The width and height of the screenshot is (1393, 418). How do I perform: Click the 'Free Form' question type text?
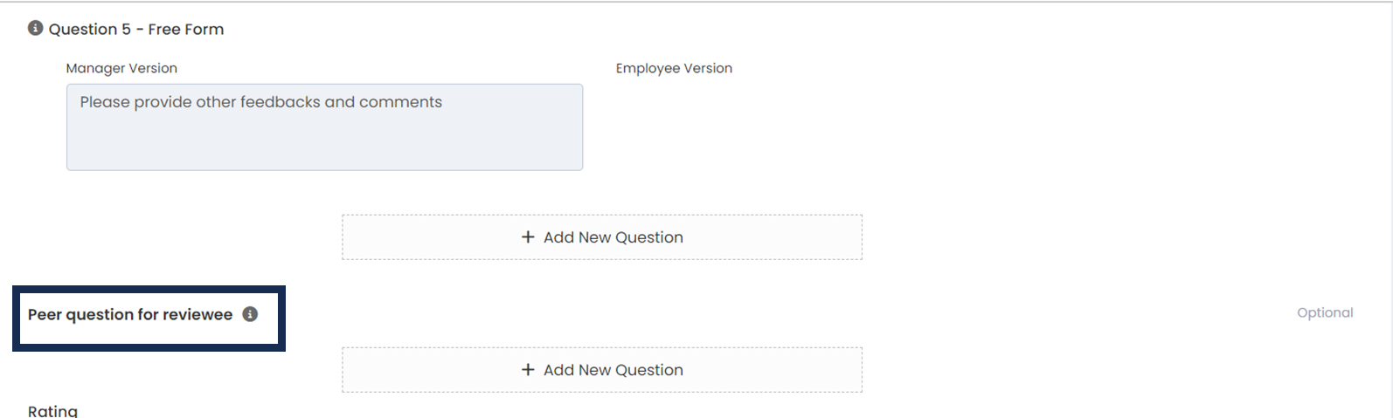(186, 29)
